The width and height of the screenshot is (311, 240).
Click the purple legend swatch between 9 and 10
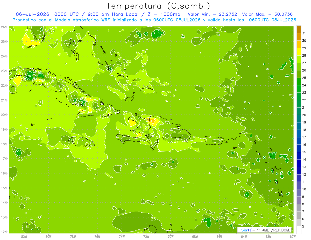pos(299,193)
